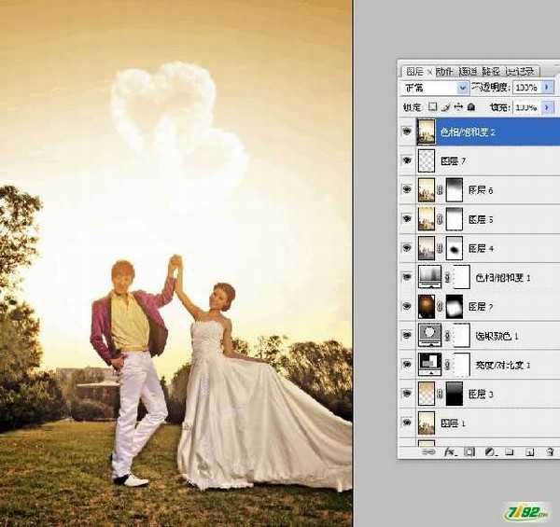Select the 图层 5 layer name
Screen dimensions: 560x527
pos(480,219)
